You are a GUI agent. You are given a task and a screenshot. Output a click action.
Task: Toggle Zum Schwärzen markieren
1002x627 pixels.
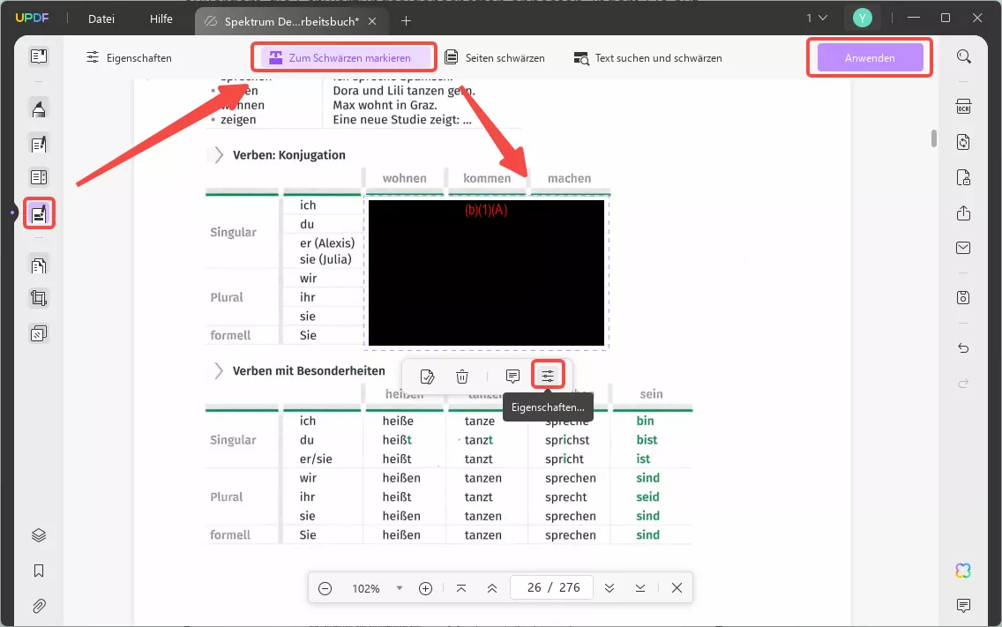click(344, 57)
